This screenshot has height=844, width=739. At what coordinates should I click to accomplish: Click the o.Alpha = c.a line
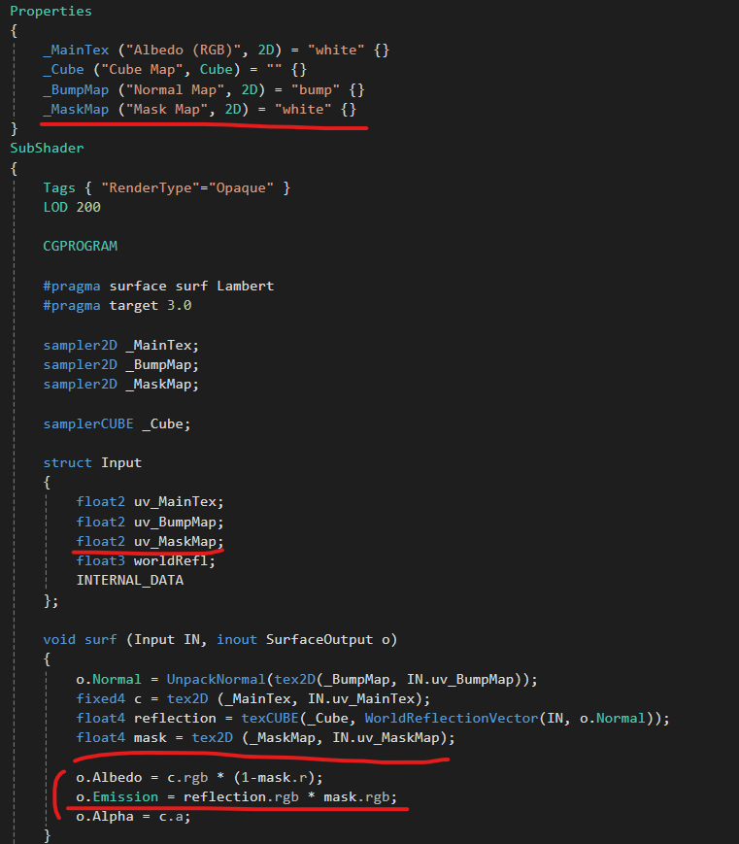[133, 817]
